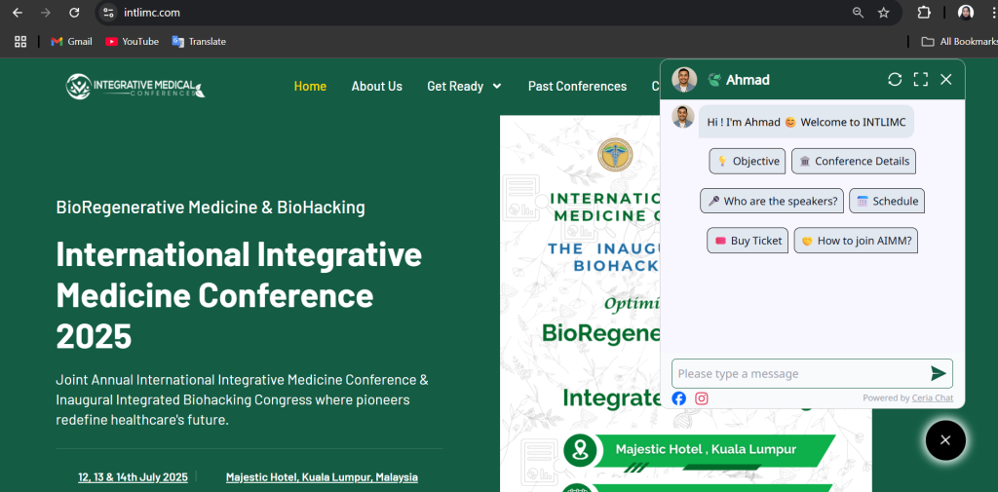Open the Ceria Chat link
998x492 pixels.
coord(932,397)
